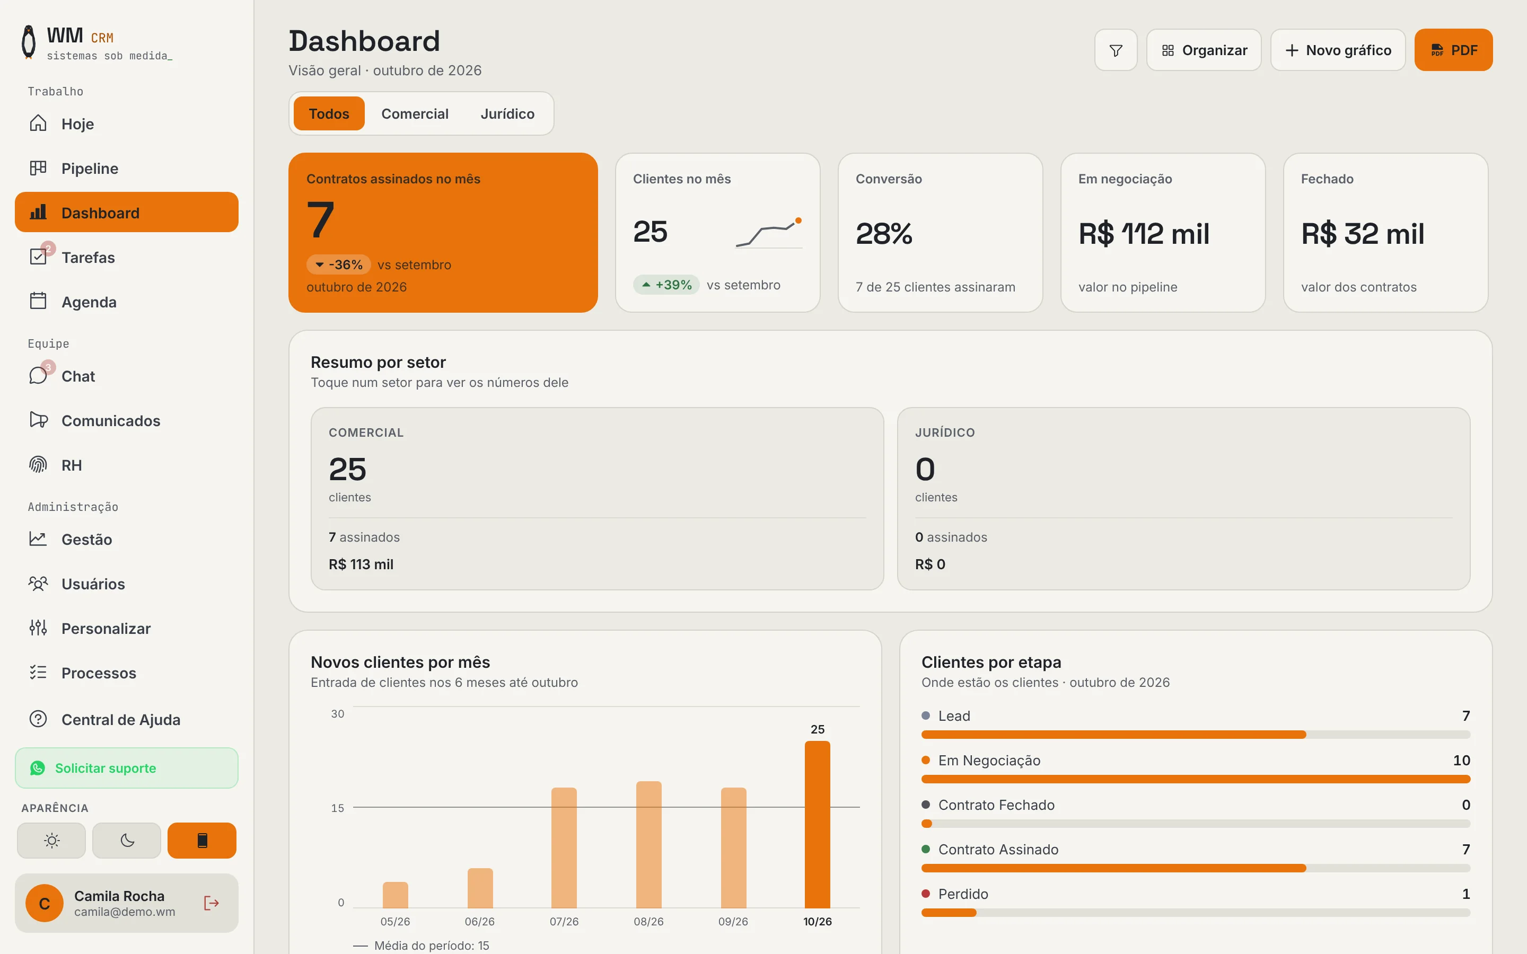Click the filter funnel icon button
The width and height of the screenshot is (1527, 954).
[1116, 50]
